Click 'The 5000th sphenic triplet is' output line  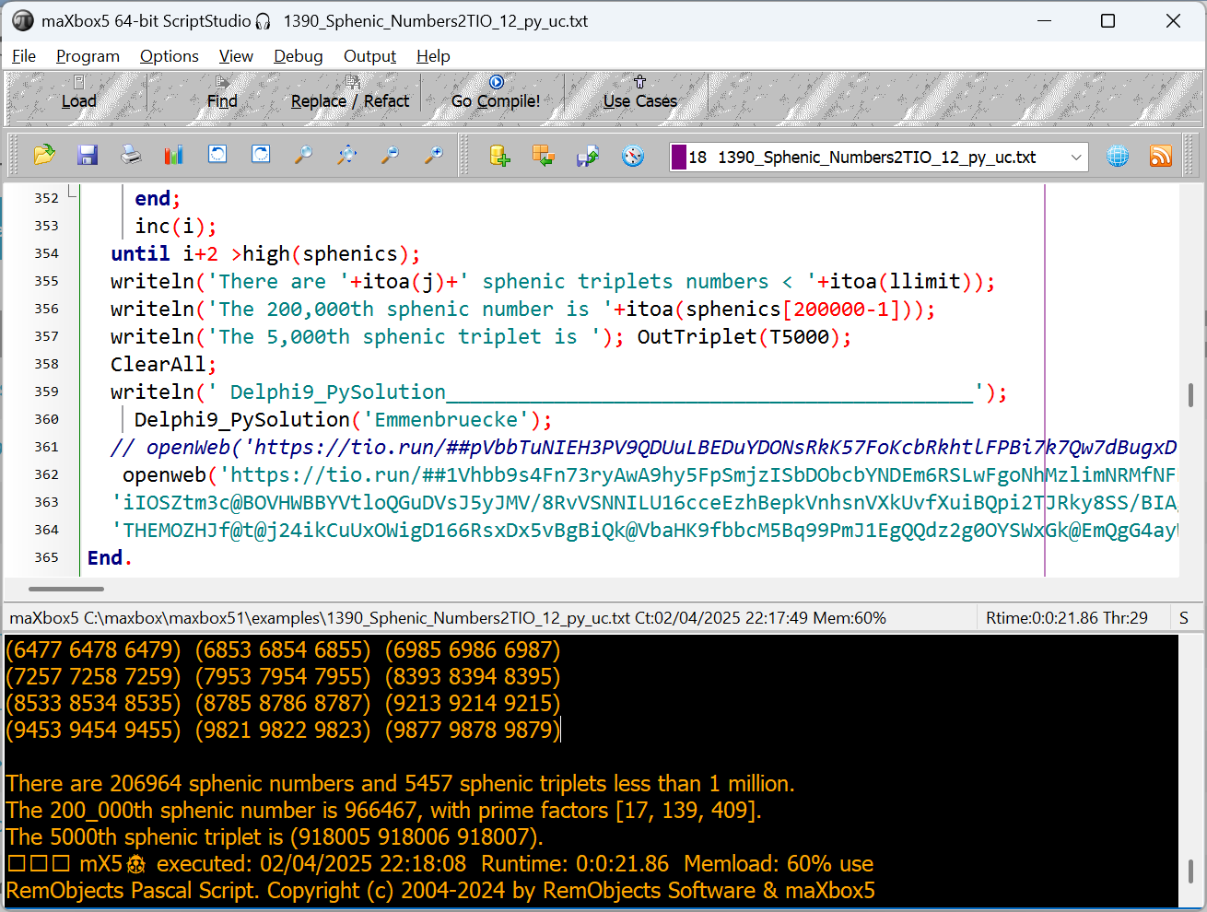(x=275, y=836)
